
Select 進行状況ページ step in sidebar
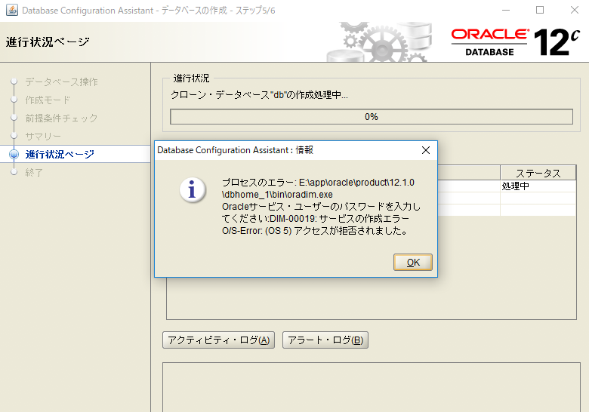click(60, 154)
